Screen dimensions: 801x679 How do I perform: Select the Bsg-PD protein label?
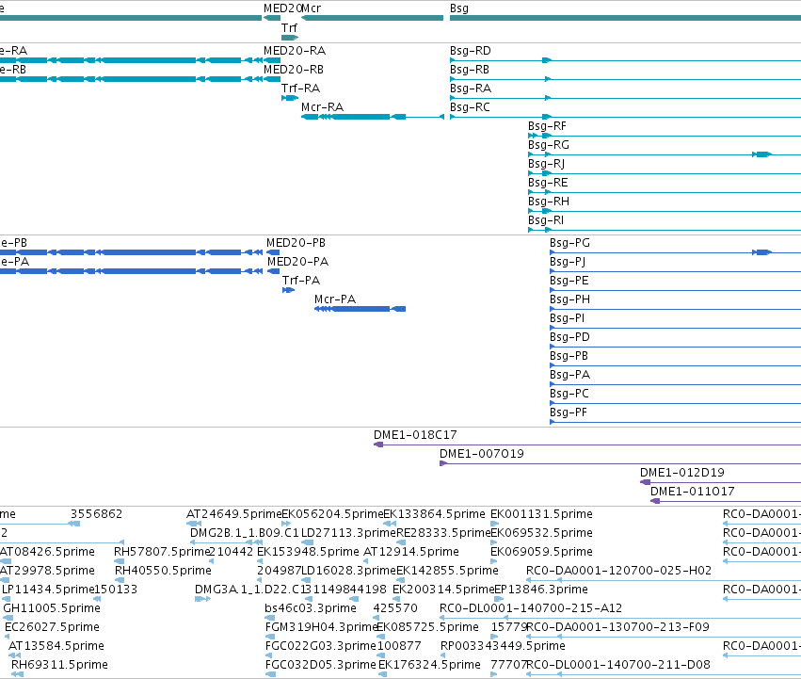click(x=569, y=337)
